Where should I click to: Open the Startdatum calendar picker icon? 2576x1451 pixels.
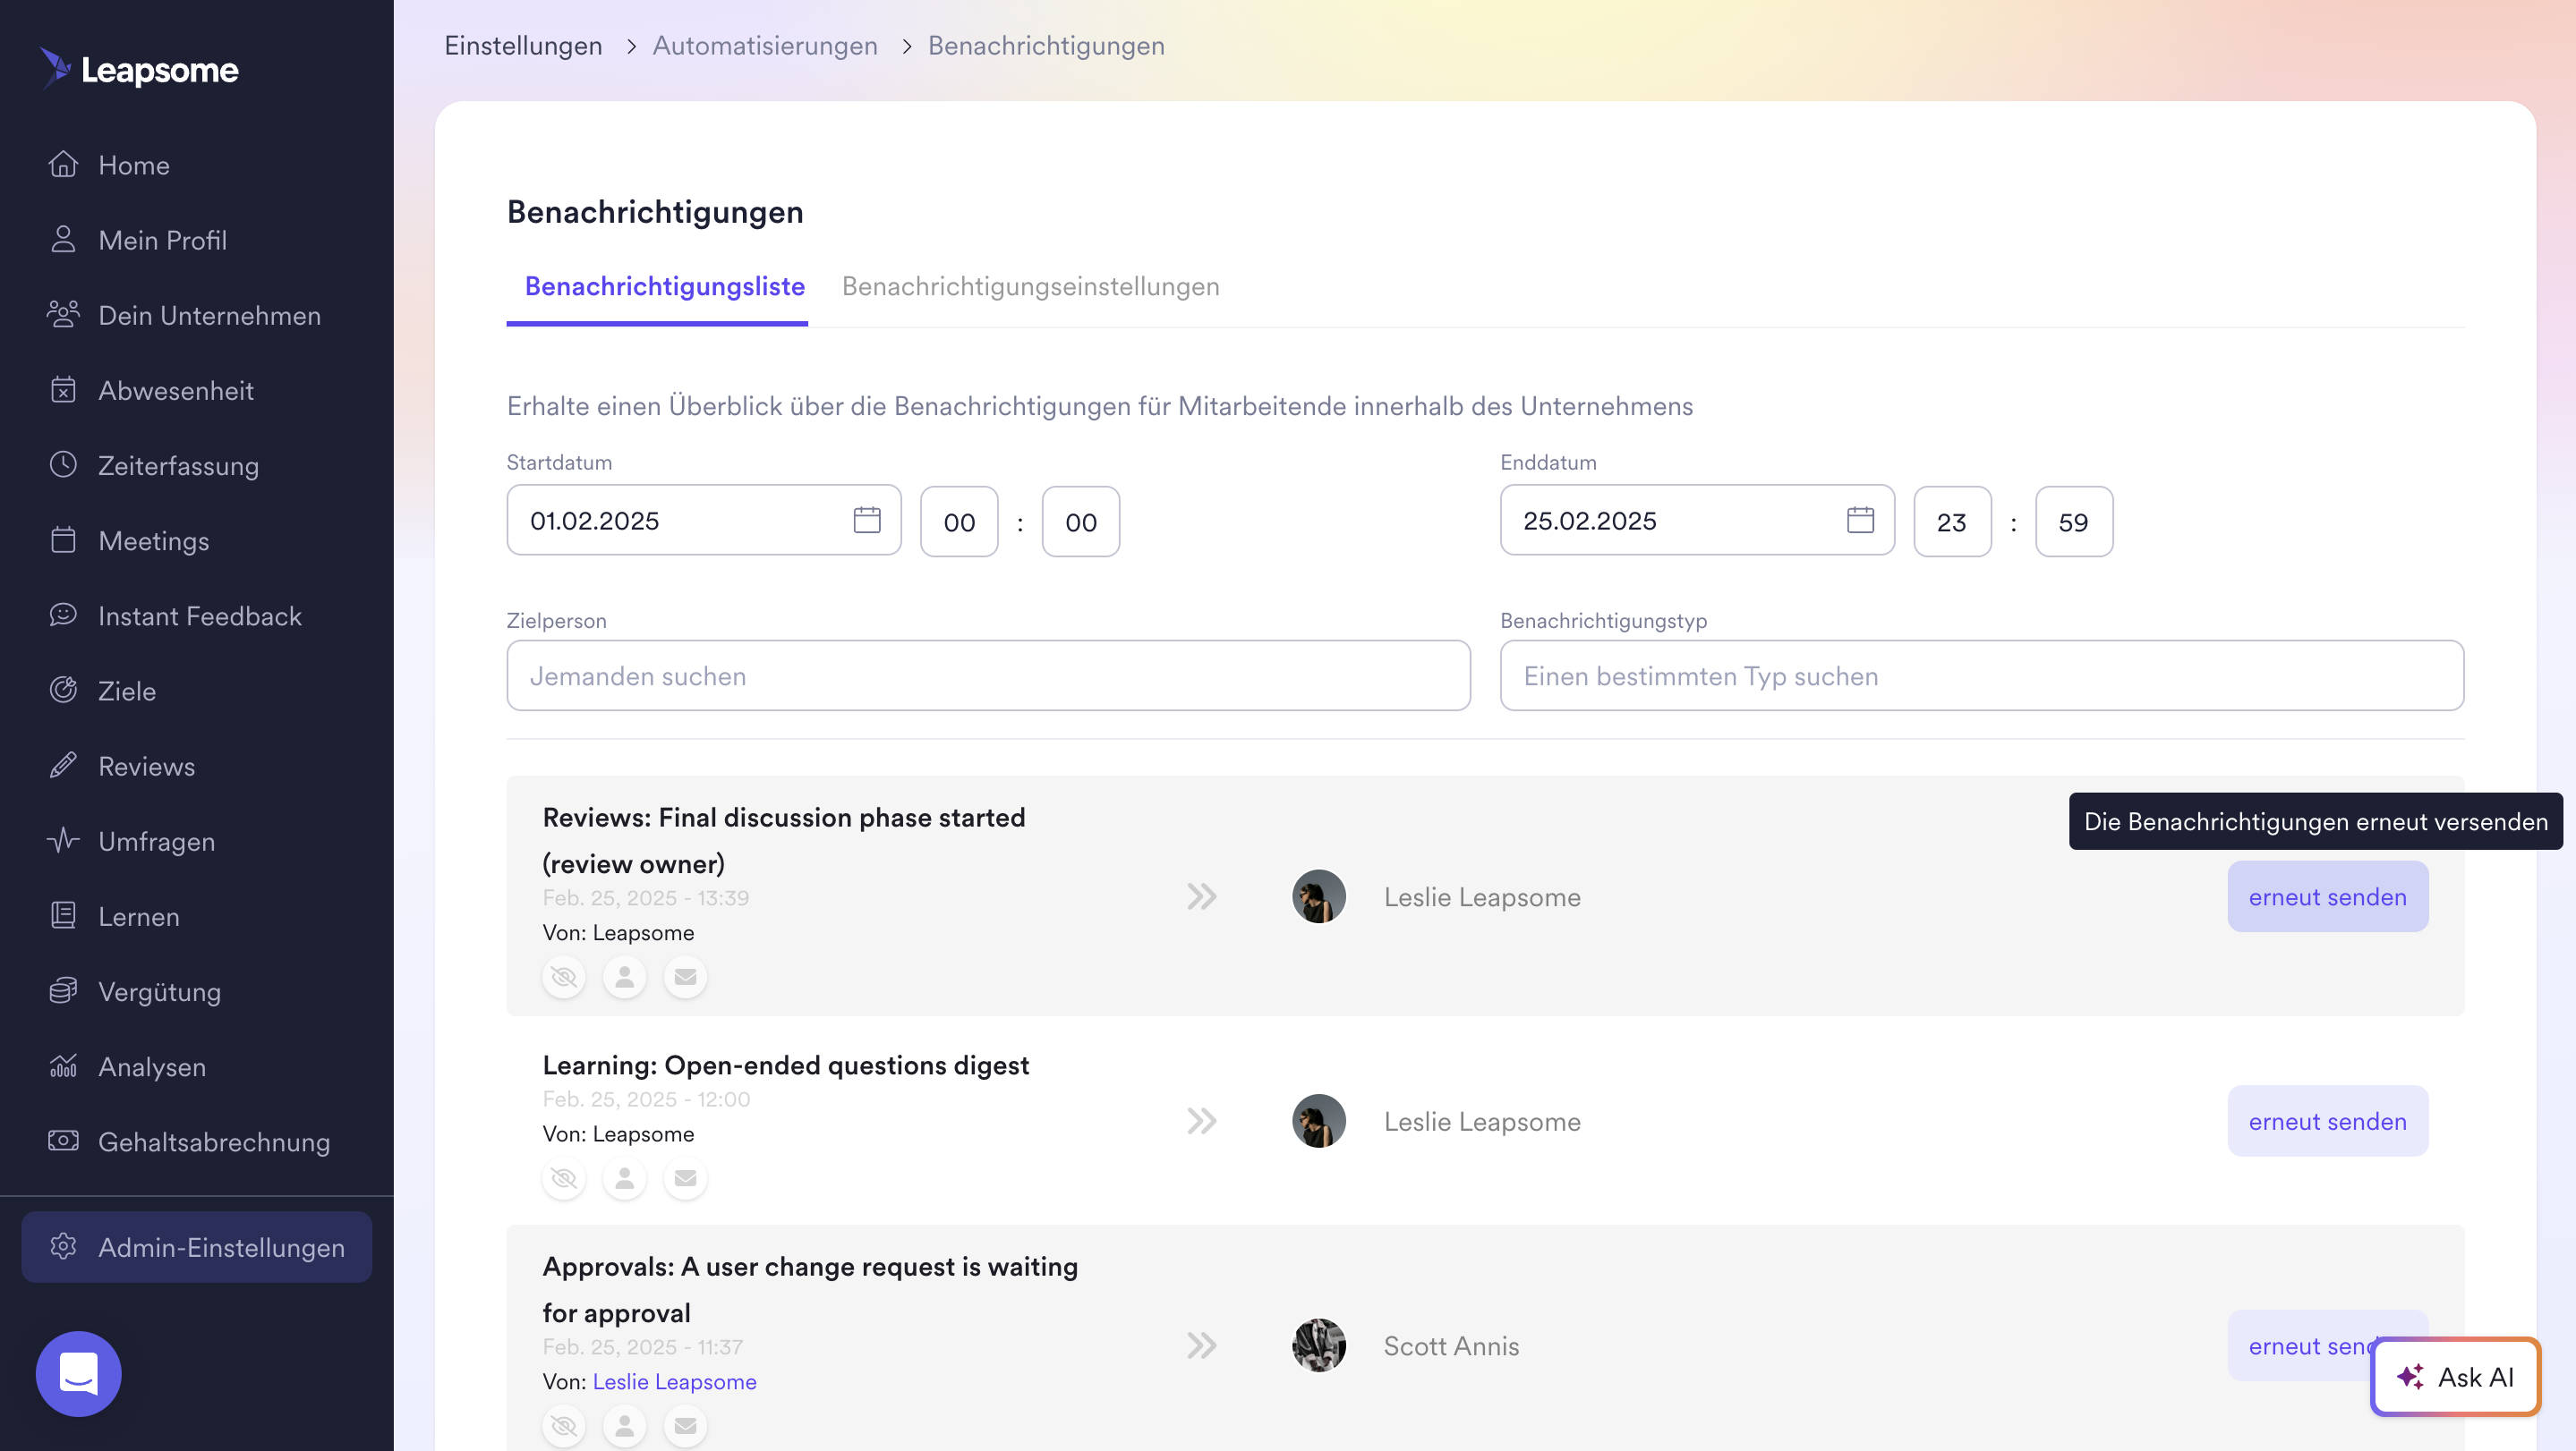pyautogui.click(x=866, y=520)
